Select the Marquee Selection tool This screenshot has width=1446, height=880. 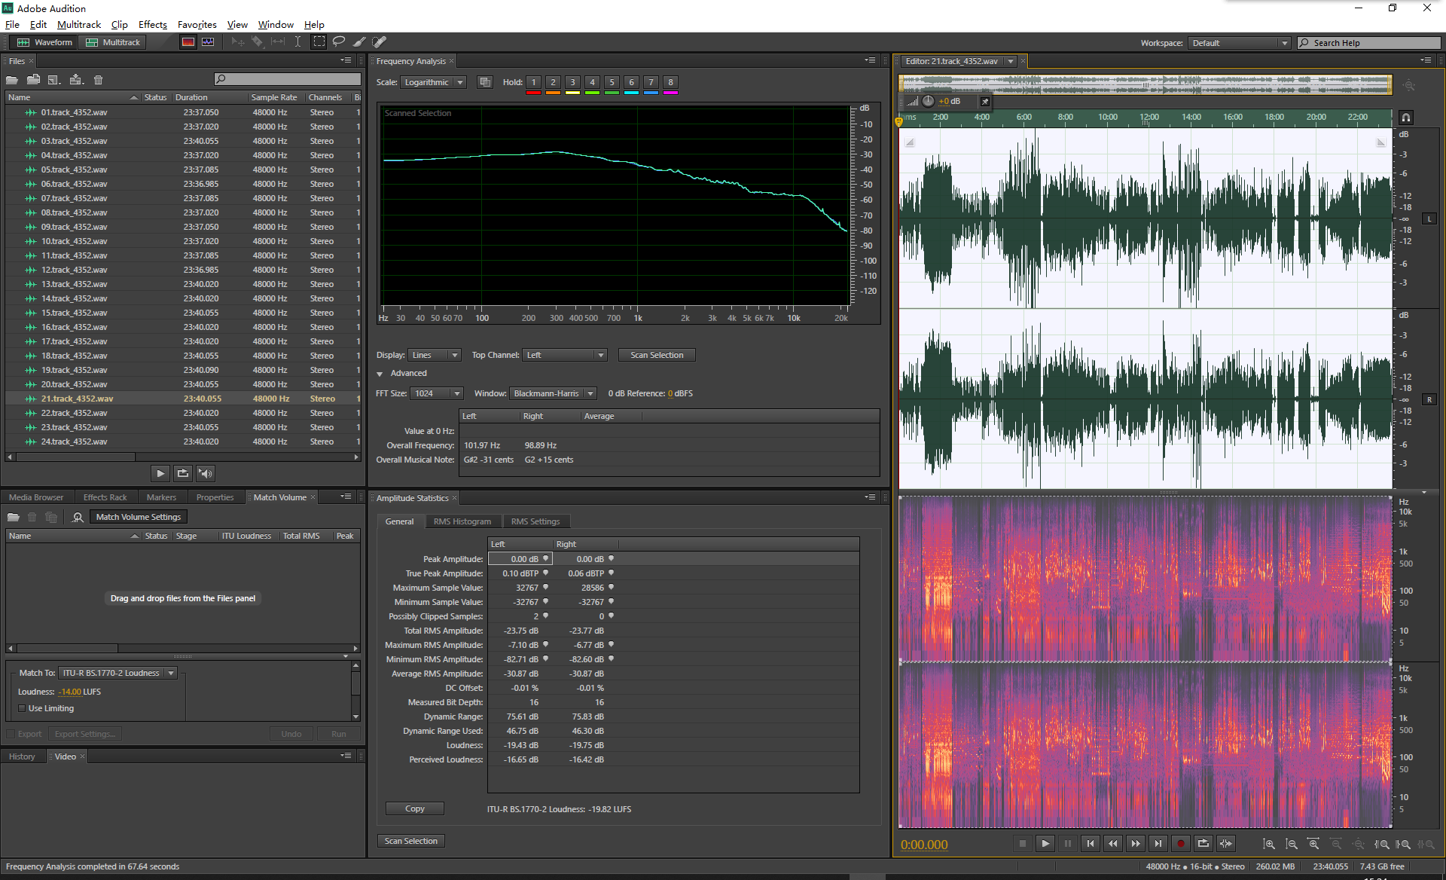point(319,42)
